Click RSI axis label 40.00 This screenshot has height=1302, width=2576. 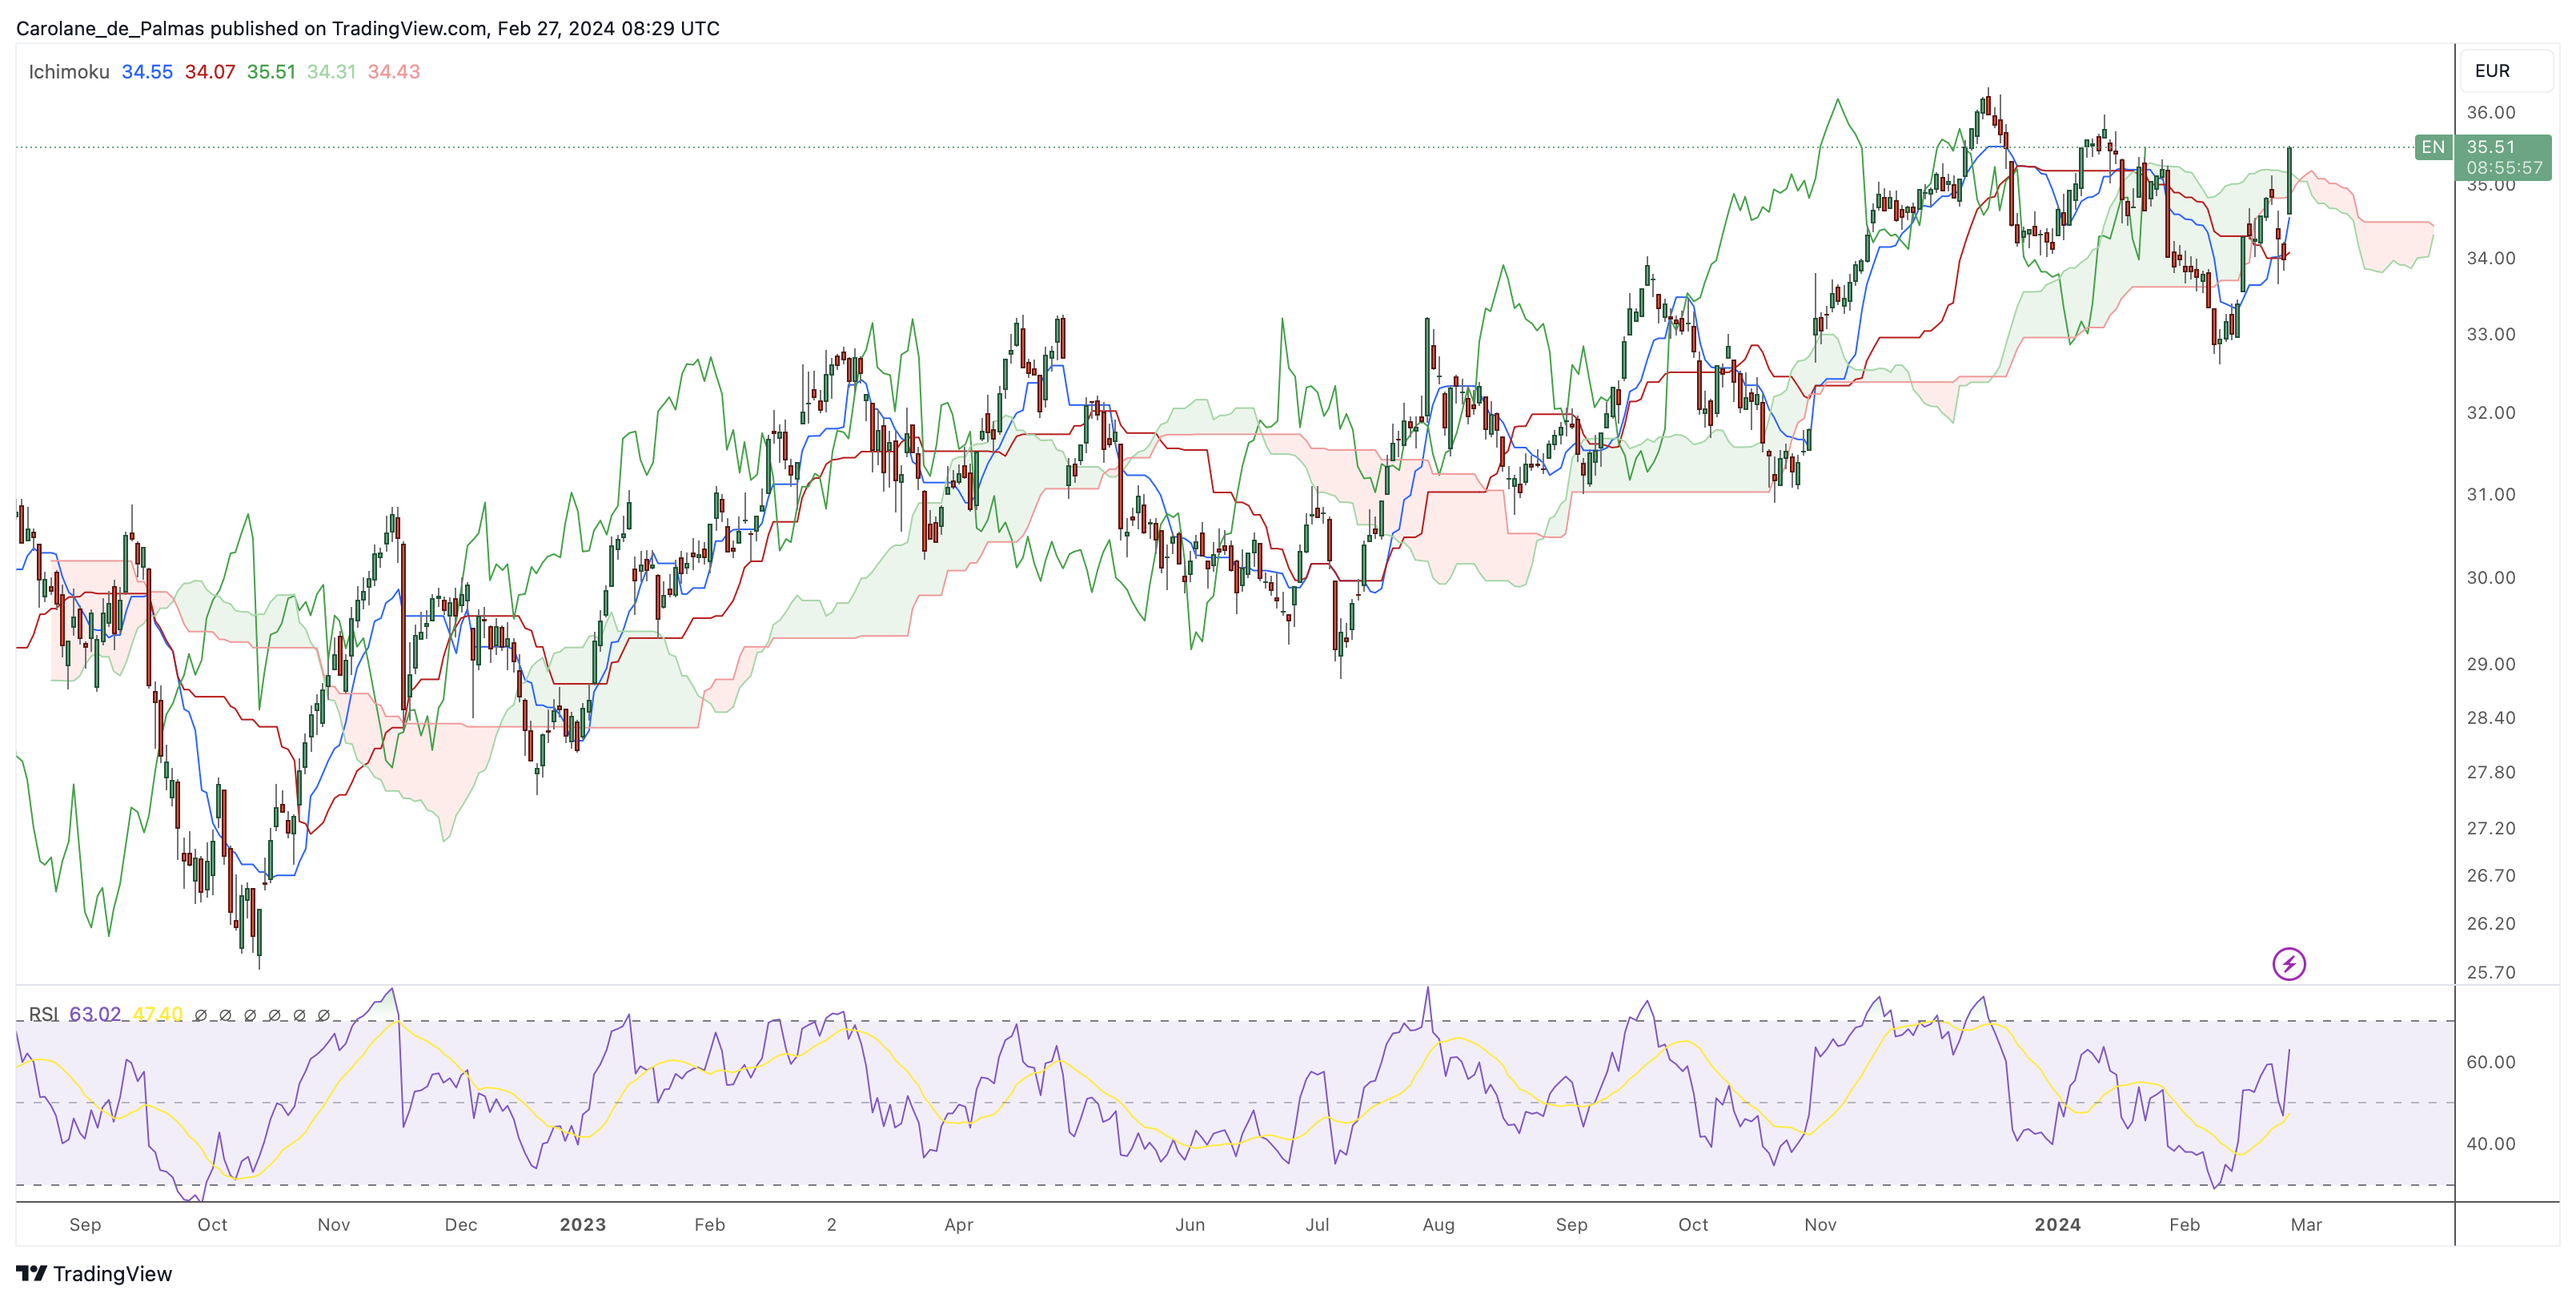(2490, 1143)
